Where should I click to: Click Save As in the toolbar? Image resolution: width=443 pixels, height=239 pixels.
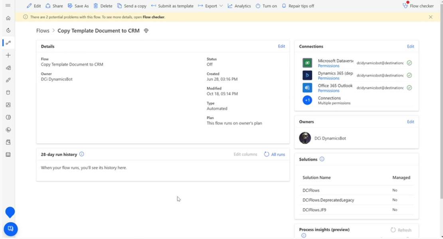pyautogui.click(x=78, y=6)
